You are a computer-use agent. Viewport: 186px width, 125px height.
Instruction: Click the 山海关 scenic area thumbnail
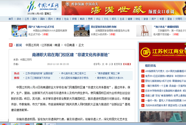click(x=82, y=31)
